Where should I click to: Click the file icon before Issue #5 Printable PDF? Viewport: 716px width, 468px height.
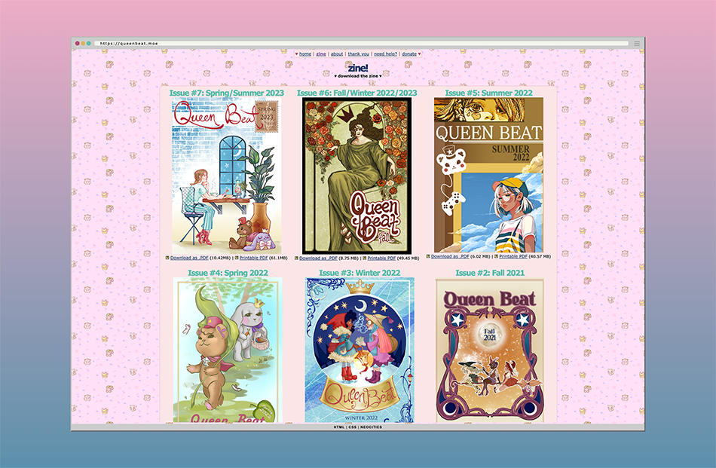click(496, 256)
